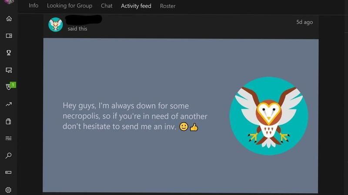Select the Activity feed tab

(136, 6)
